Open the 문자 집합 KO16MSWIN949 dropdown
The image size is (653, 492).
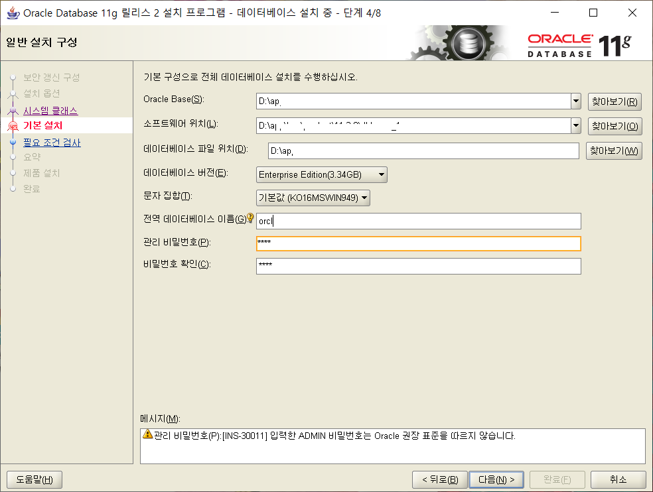point(313,198)
